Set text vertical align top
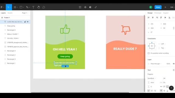 coord(161,91)
